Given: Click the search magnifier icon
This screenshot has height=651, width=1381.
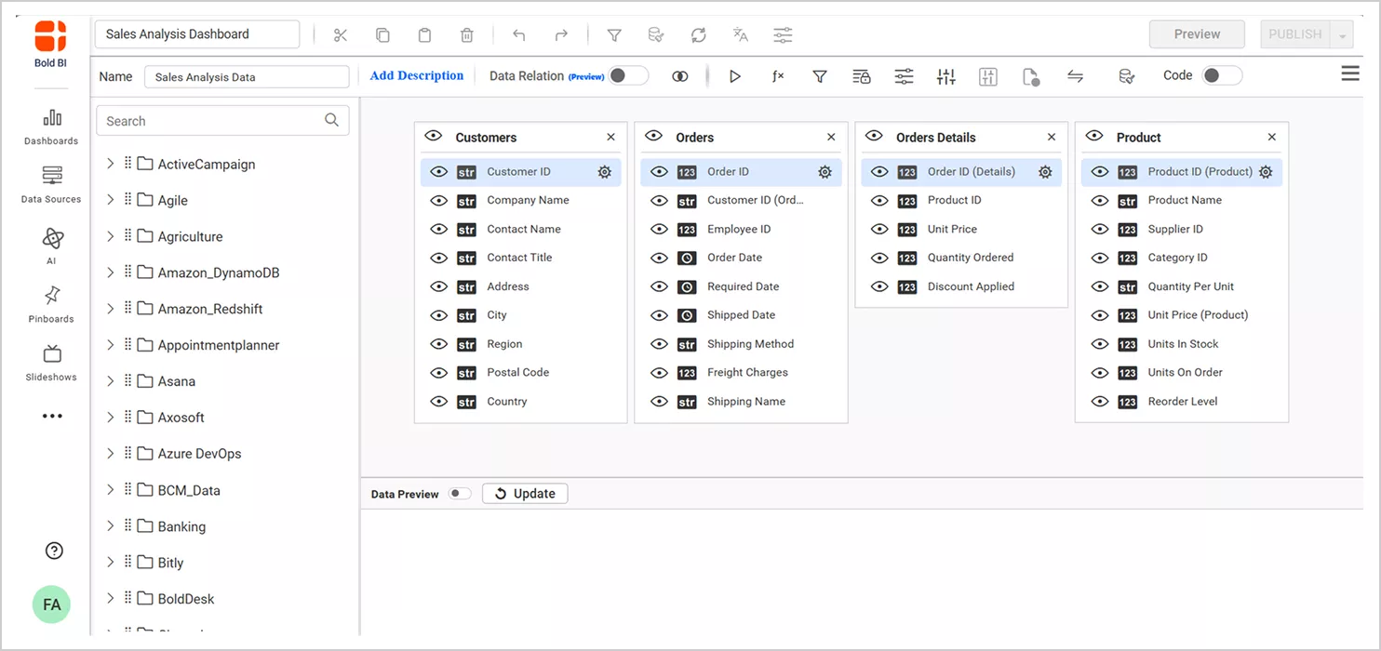Looking at the screenshot, I should (x=331, y=120).
